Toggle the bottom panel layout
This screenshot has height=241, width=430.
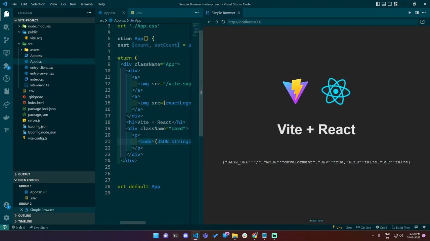point(384,4)
